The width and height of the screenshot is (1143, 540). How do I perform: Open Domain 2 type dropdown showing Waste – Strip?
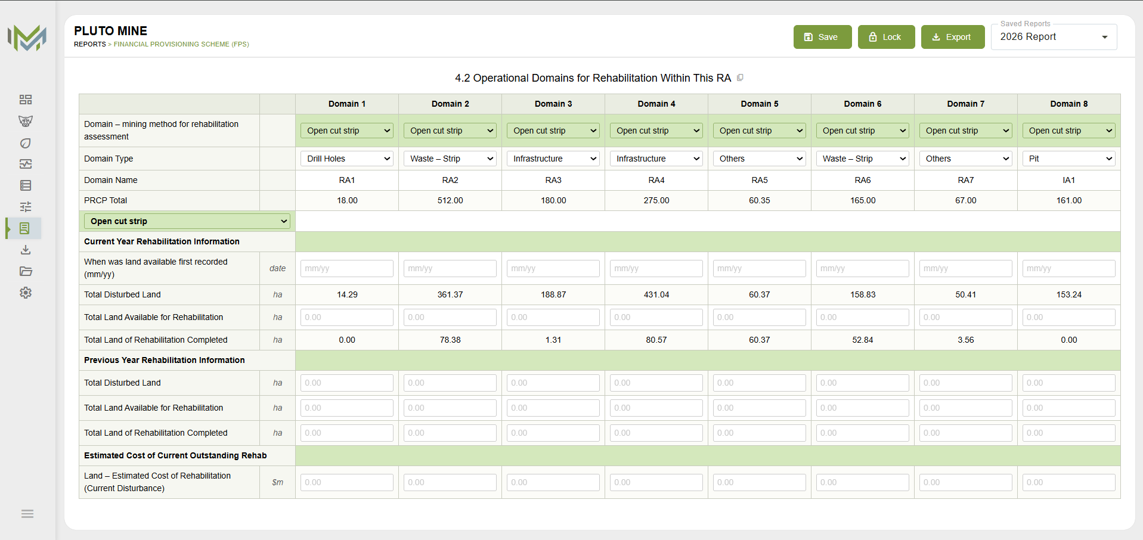coord(450,159)
